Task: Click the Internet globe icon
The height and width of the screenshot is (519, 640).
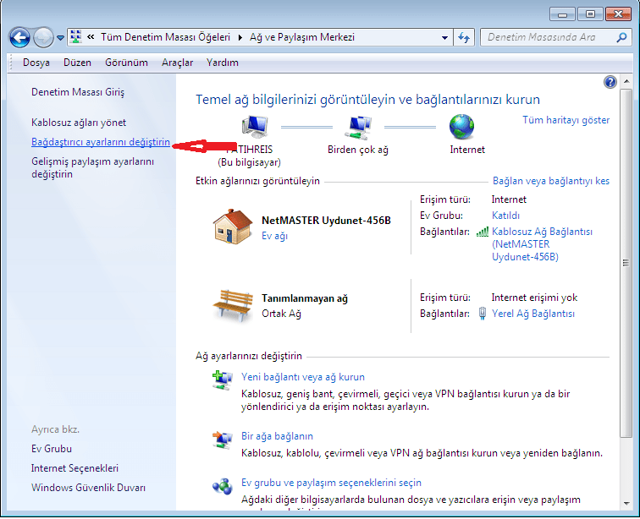Action: (462, 127)
